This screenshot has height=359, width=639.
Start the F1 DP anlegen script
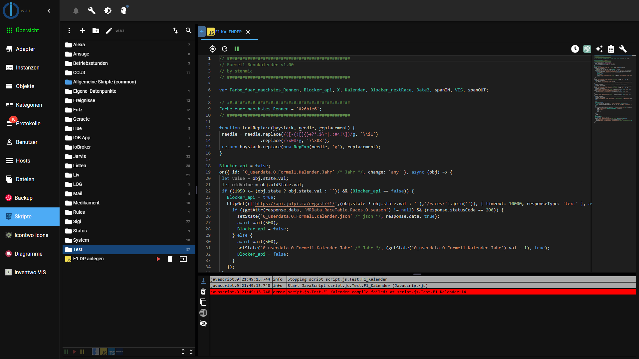pyautogui.click(x=158, y=259)
